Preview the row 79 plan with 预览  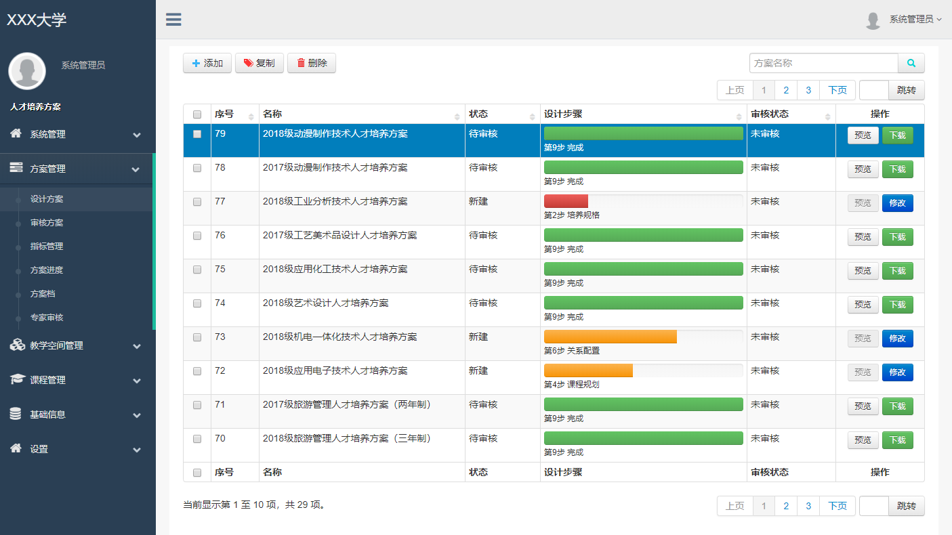coord(863,135)
